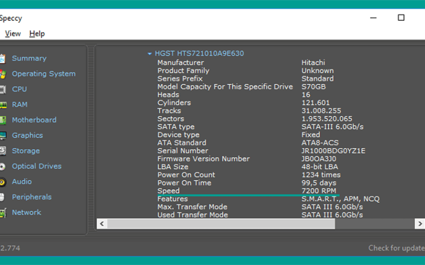The width and height of the screenshot is (425, 265).
Task: Click Model Capacity For This Specific Drive
Action: click(225, 87)
